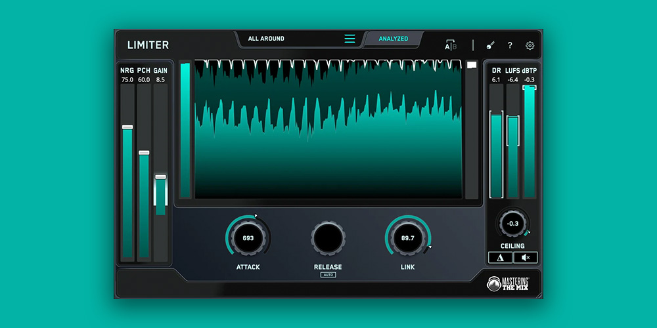657x328 pixels.
Task: Click the LIMITER plugin title
Action: (x=148, y=45)
